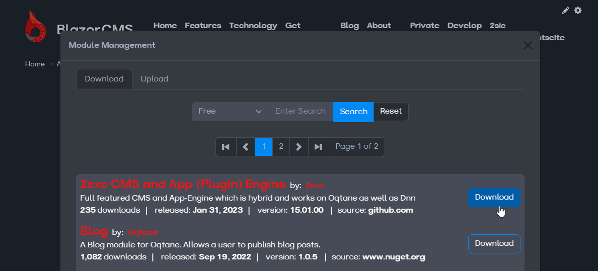This screenshot has width=598, height=271.
Task: Open the 2sxc CMS and App Engine title link
Action: [x=183, y=184]
